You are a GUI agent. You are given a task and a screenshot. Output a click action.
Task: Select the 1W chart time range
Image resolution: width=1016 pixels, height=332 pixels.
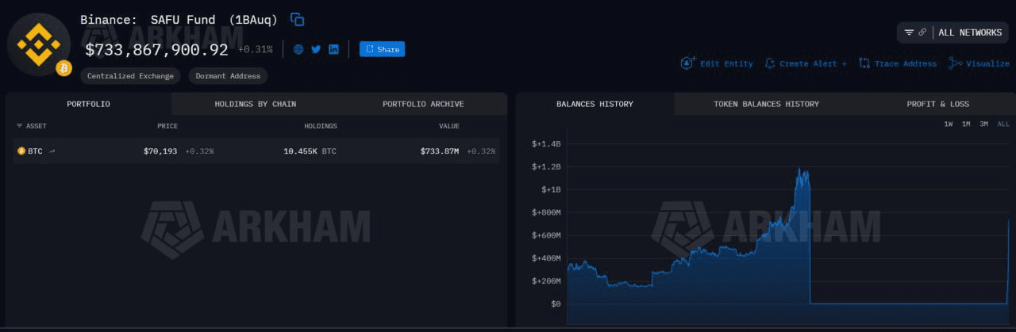pos(949,124)
